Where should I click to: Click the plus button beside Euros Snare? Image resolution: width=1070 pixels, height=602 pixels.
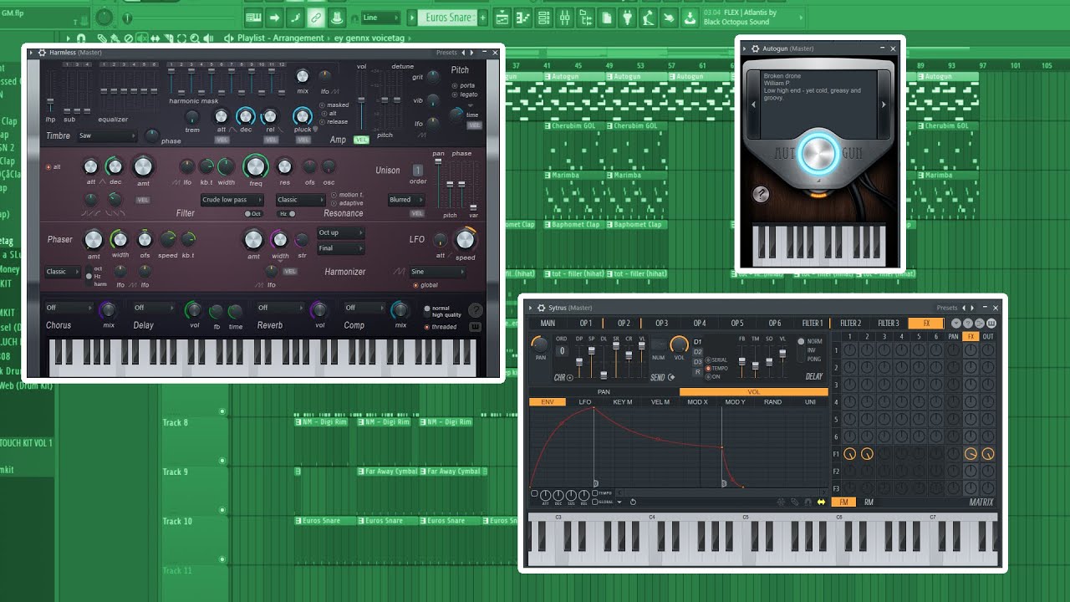(482, 18)
